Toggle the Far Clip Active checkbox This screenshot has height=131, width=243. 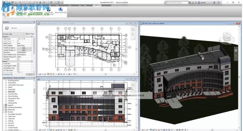point(18,70)
